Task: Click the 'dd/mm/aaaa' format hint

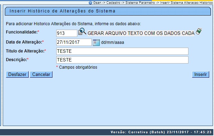Action: click(113, 42)
